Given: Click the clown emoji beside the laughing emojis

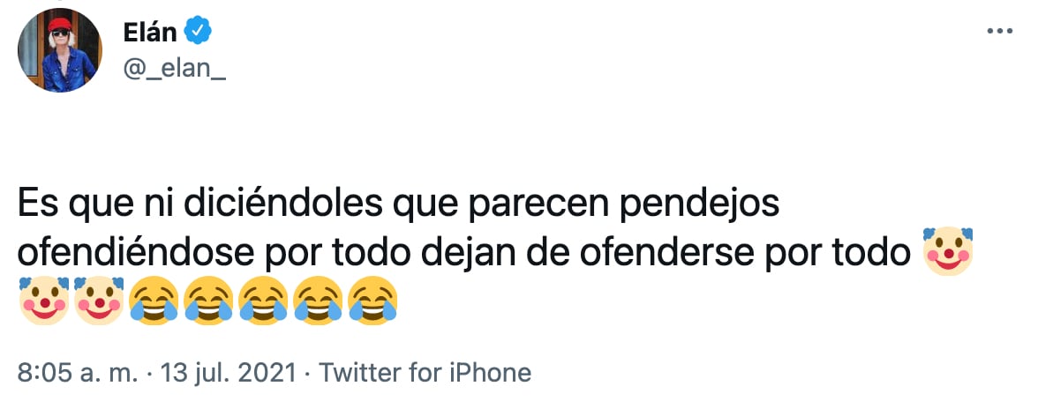Looking at the screenshot, I should tap(98, 300).
